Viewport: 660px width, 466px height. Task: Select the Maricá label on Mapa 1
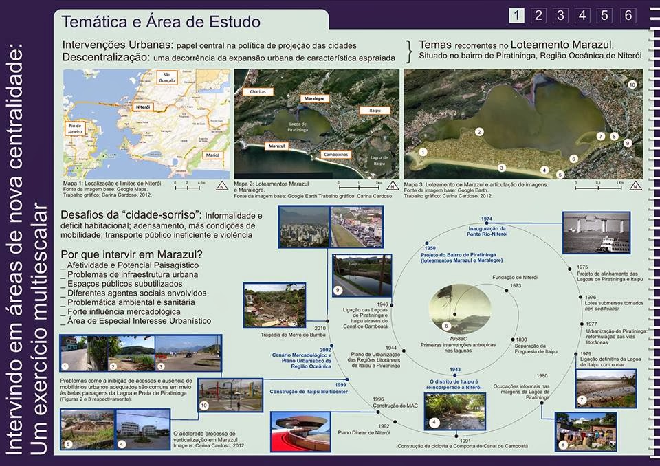[212, 155]
